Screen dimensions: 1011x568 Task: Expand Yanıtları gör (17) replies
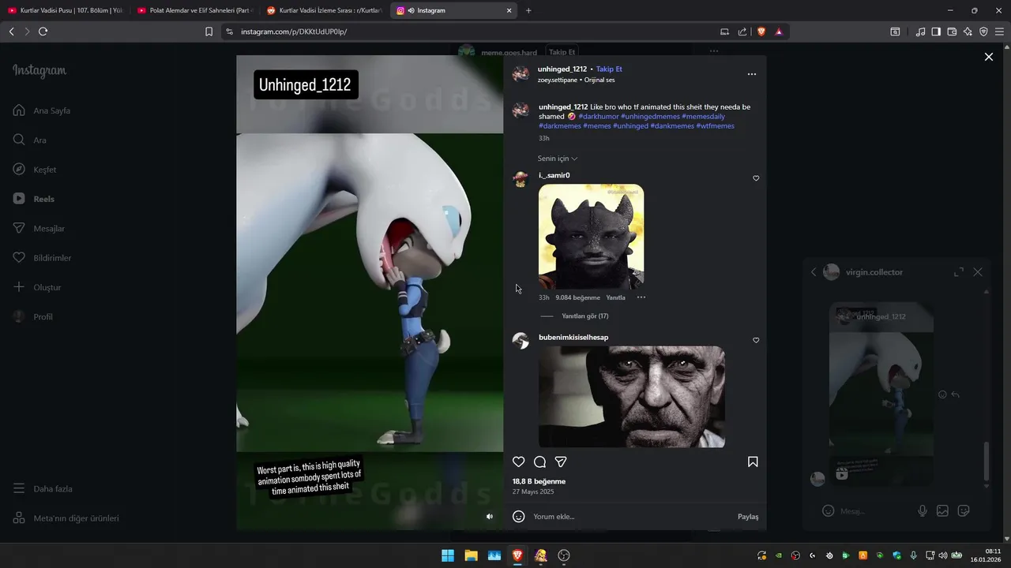584,316
